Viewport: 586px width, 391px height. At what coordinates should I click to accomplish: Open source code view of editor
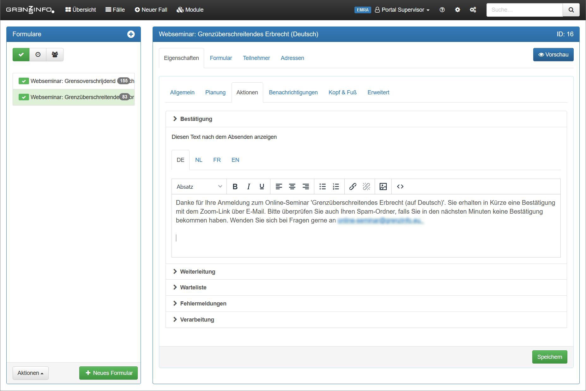pyautogui.click(x=400, y=187)
